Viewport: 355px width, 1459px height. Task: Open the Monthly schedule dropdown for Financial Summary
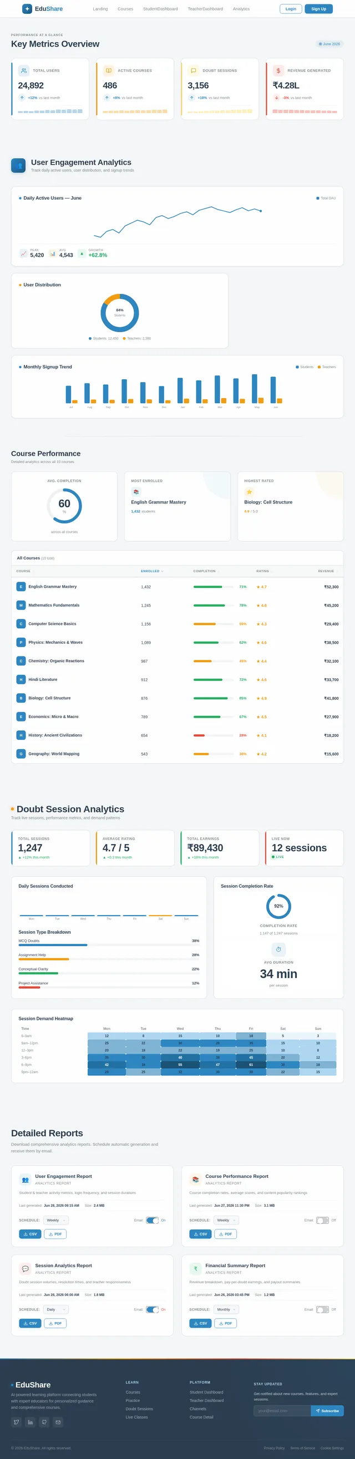(x=226, y=1309)
